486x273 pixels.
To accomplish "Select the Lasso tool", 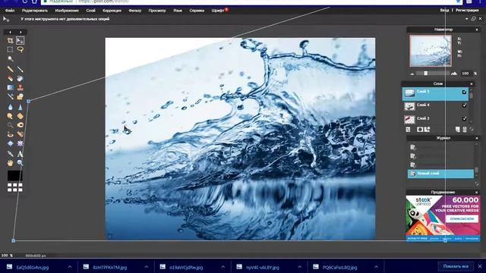I will (x=21, y=49).
